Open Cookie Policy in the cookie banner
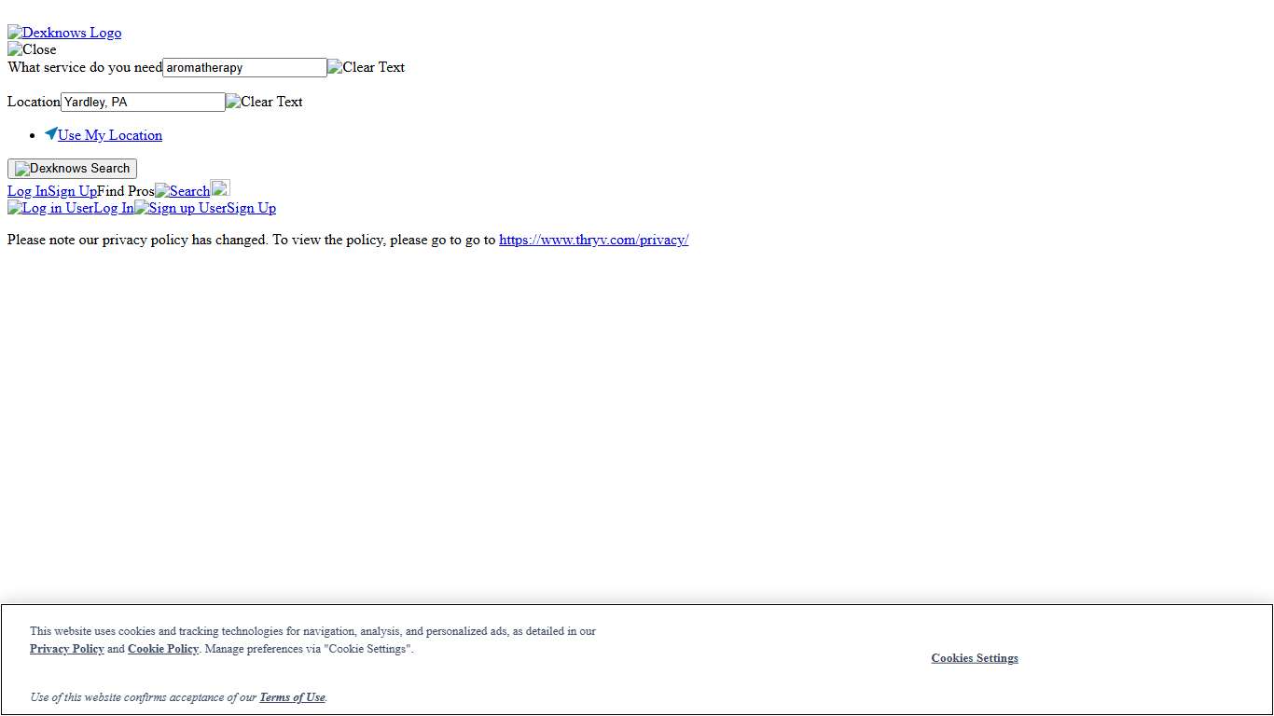 163,649
